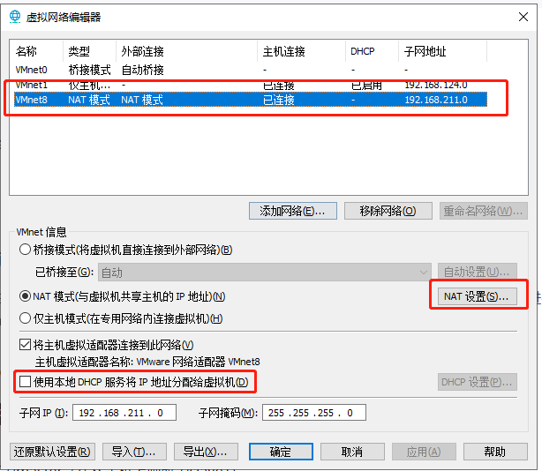The height and width of the screenshot is (471, 542).
Task: Click the 类型 column header
Action: click(x=90, y=51)
